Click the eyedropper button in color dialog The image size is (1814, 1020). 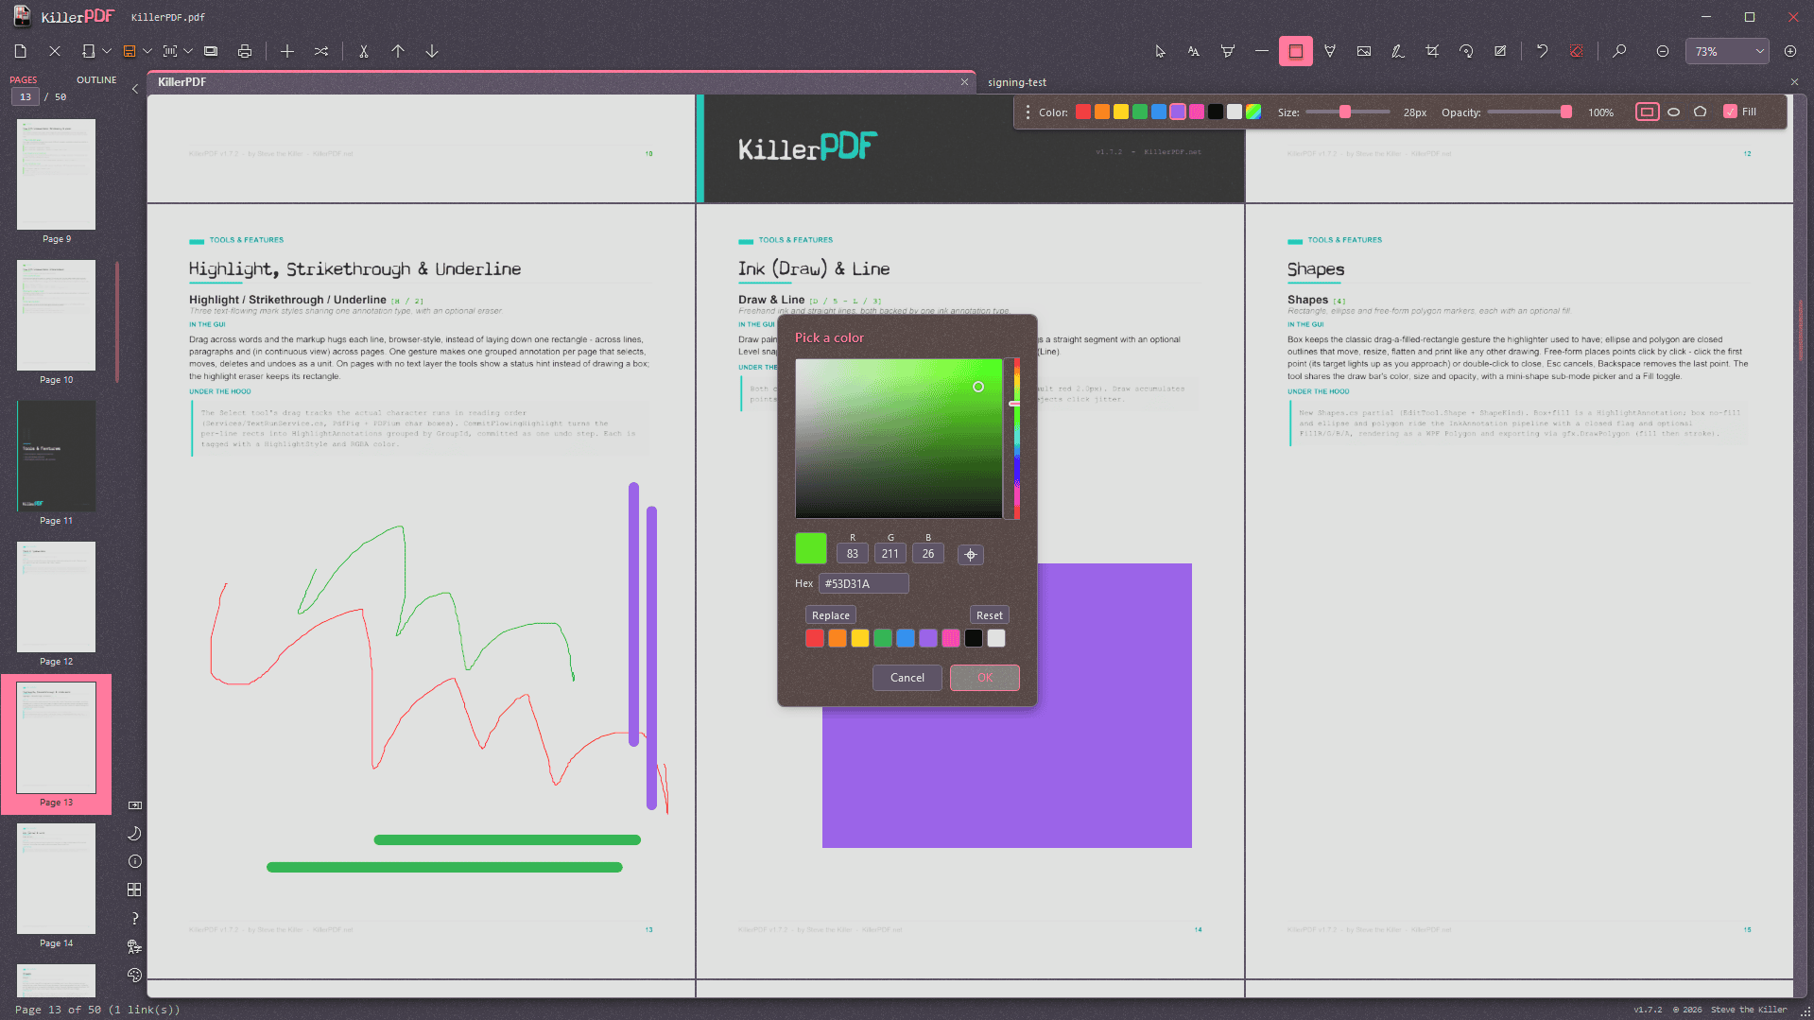tap(971, 555)
